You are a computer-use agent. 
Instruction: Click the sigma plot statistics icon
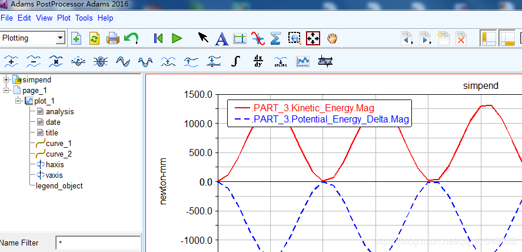coord(275,38)
